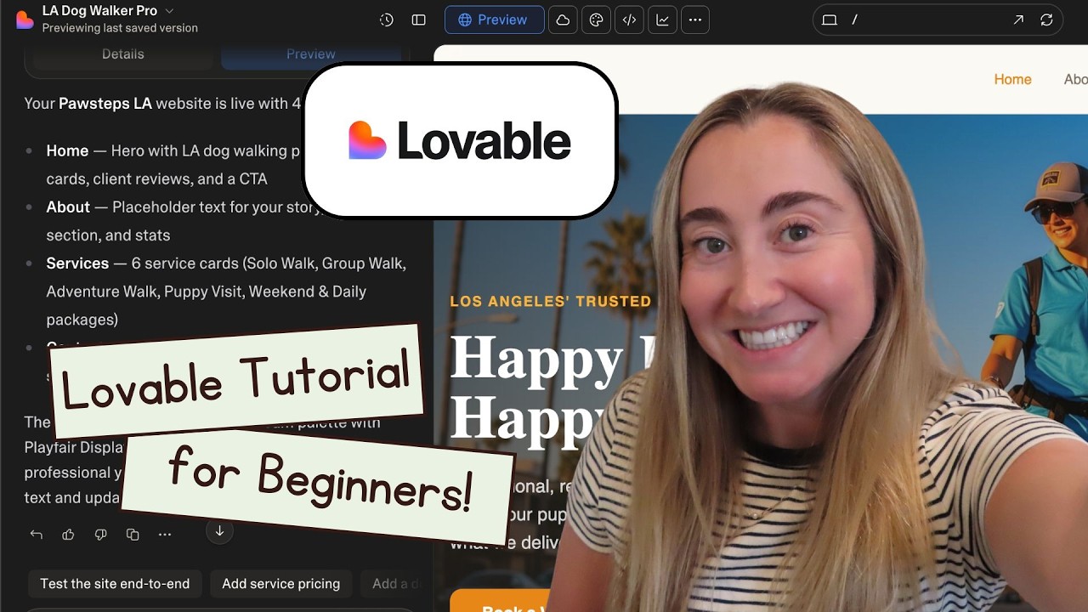Click the 'Home' bullet heading in chat
The height and width of the screenshot is (612, 1088).
pos(67,150)
